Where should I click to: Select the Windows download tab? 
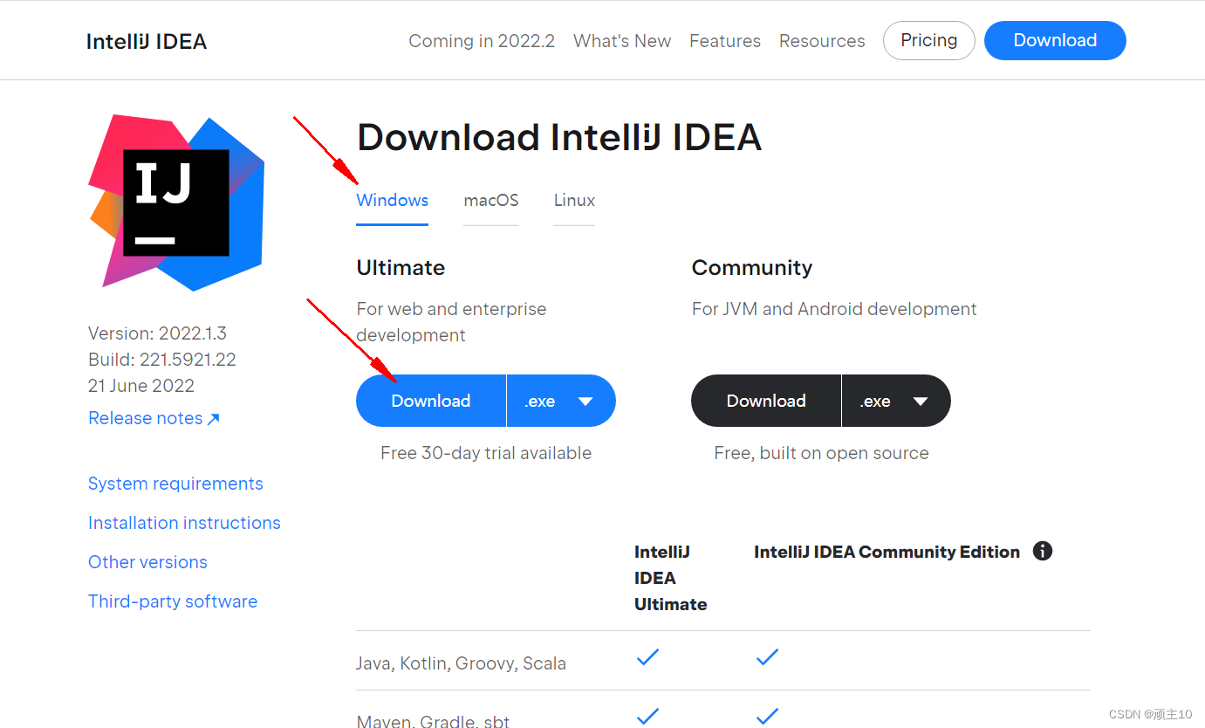[392, 200]
